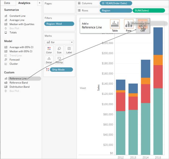The width and height of the screenshot is (169, 159).
Task: Click the Color marks card button
Action: [49, 50]
